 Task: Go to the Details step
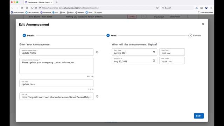point(29,35)
